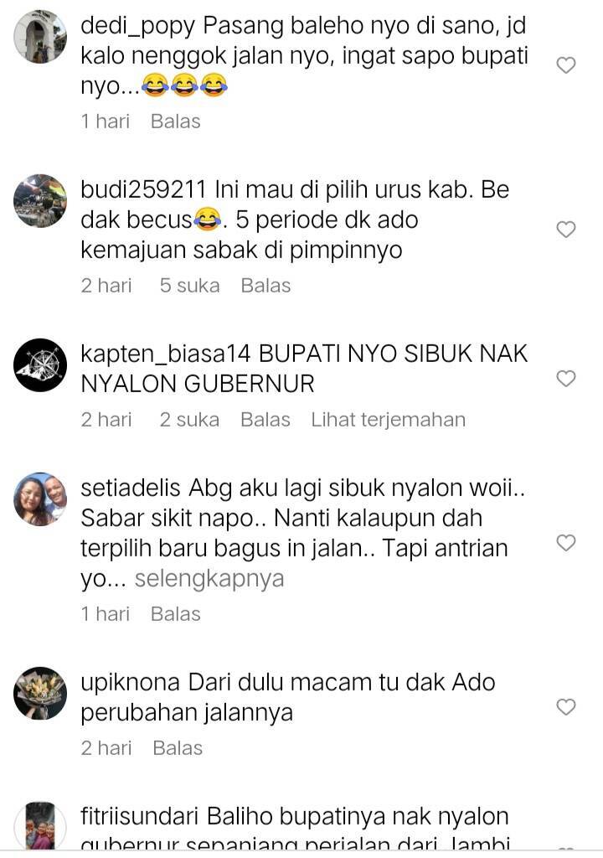Reply to upiknona's comment with Balas

[178, 748]
